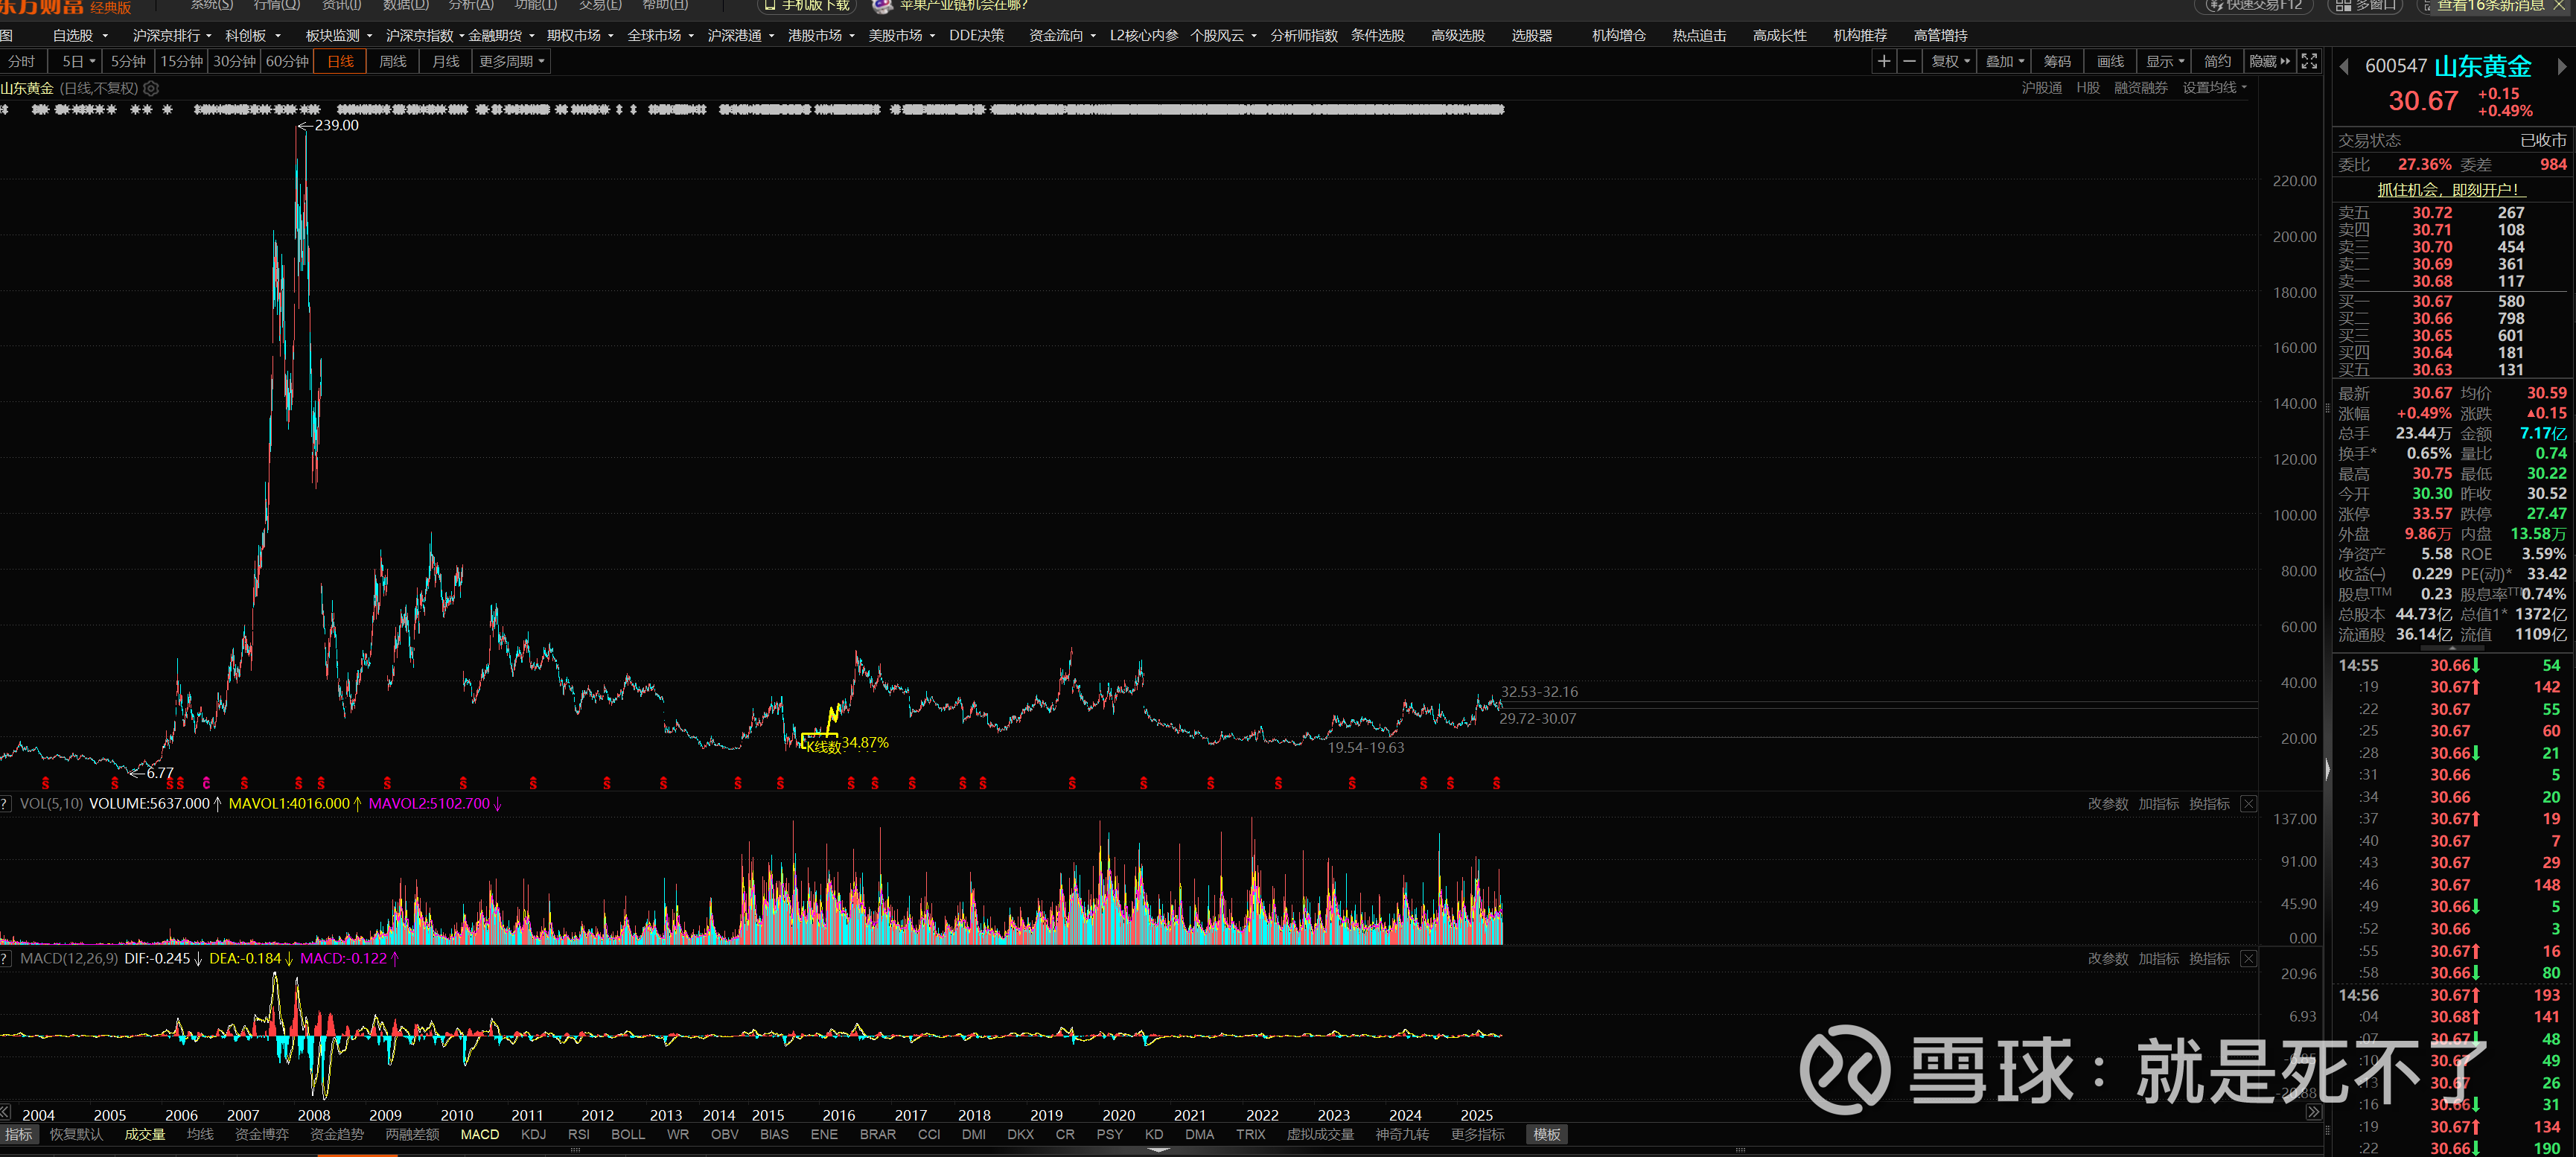Open the 条件选股 menu item
The width and height of the screenshot is (2576, 1157).
(x=1377, y=36)
